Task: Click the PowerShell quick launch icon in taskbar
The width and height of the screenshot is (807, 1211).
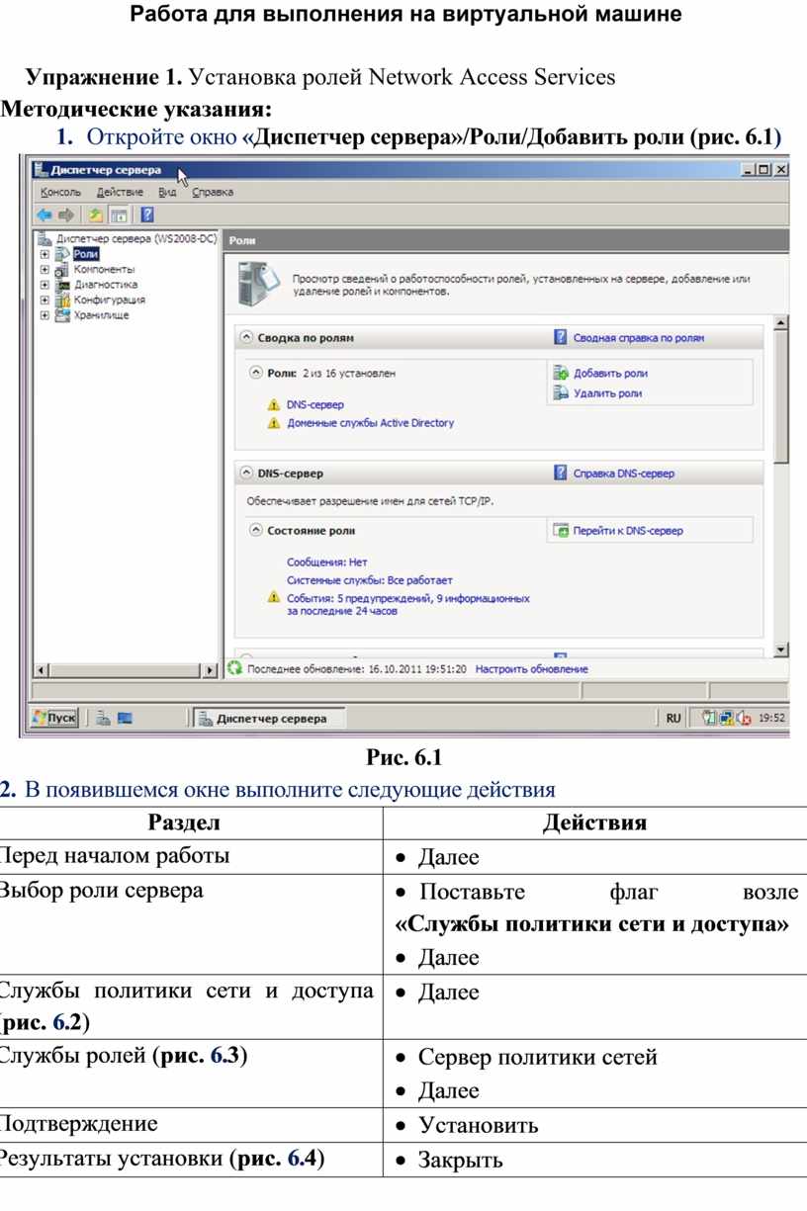Action: [125, 719]
